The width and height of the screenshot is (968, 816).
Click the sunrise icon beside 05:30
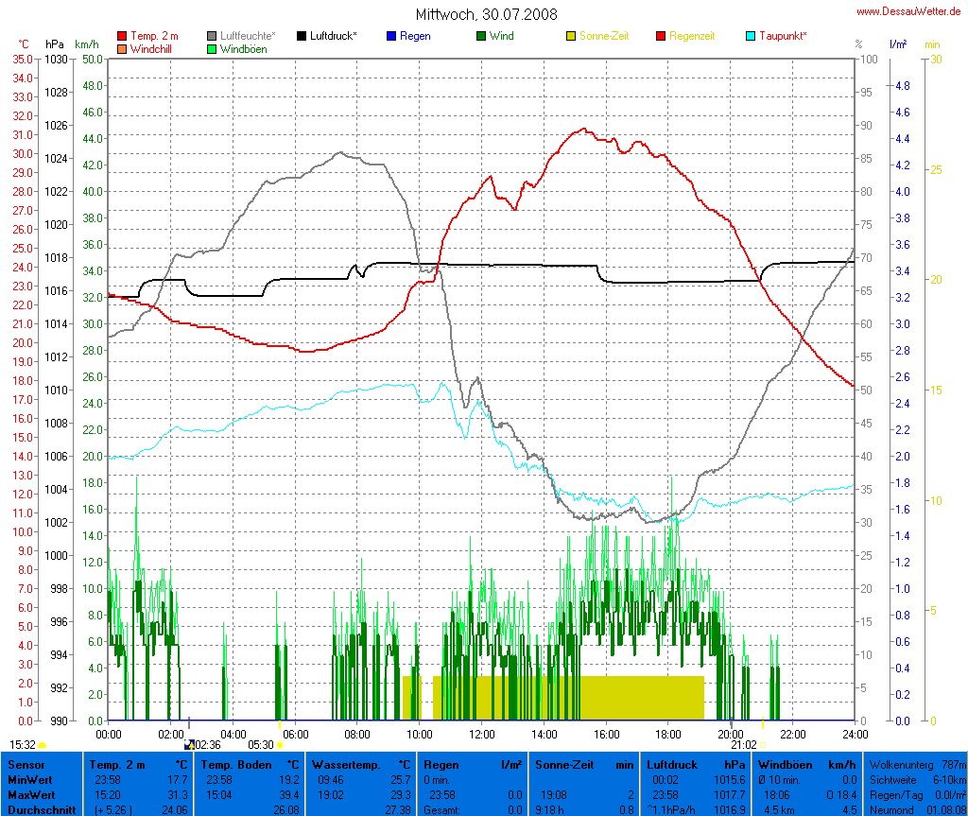pos(280,745)
